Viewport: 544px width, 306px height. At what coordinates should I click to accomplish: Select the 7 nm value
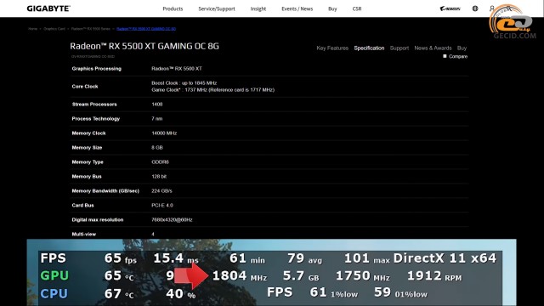[156, 119]
